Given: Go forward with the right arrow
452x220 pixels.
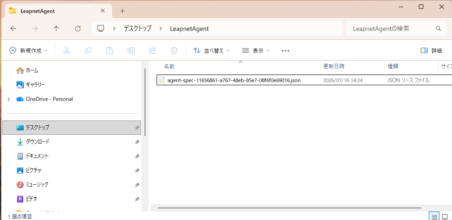Looking at the screenshot, I should 35,29.
